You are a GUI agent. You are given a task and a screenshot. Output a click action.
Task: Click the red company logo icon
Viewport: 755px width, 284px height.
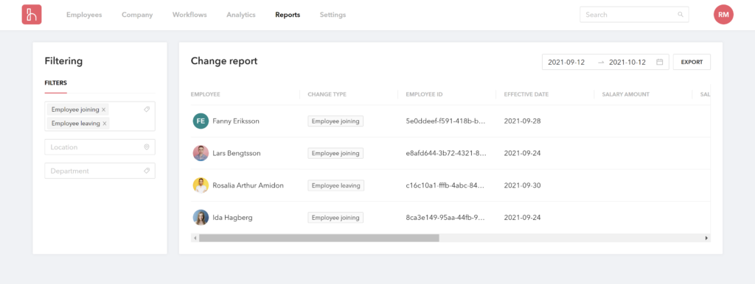(32, 15)
